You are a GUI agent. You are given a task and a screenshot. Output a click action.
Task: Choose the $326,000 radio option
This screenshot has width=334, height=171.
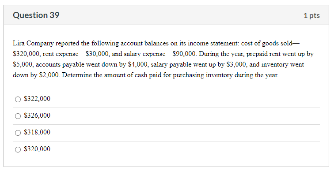click(x=18, y=116)
